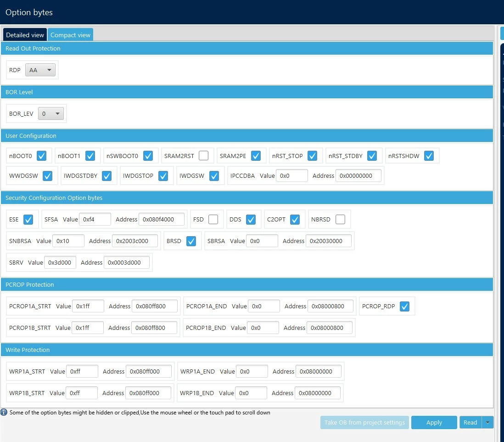Viewport: 504px width, 442px height.
Task: Toggle the nBOOT0 checkbox
Action: tap(41, 156)
